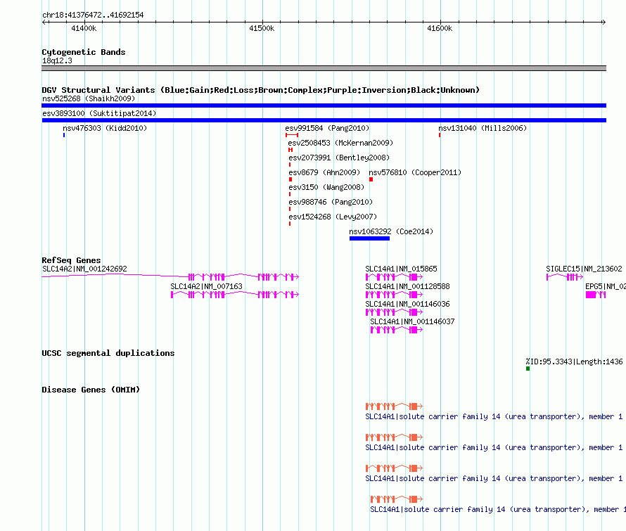The width and height of the screenshot is (626, 531).
Task: Open esv8679 (Ahn2009) variant label
Action: coord(324,172)
